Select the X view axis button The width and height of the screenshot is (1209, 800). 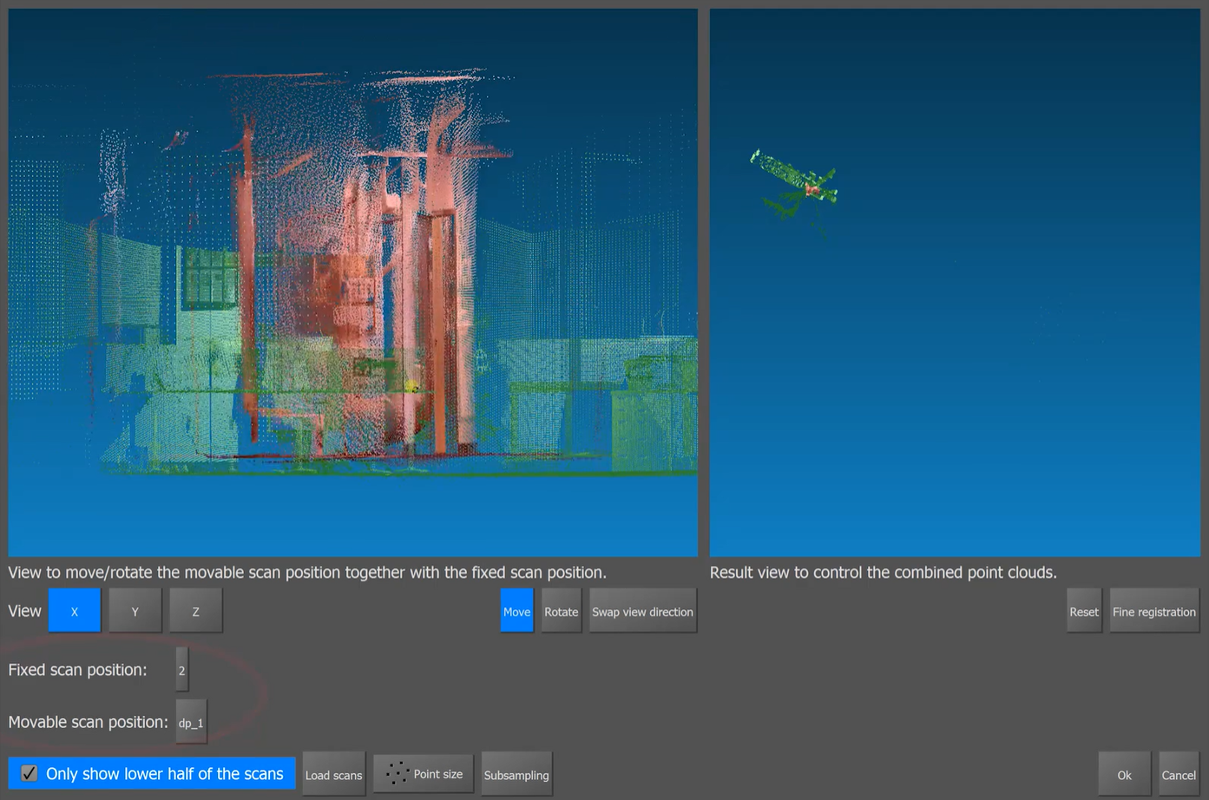75,611
